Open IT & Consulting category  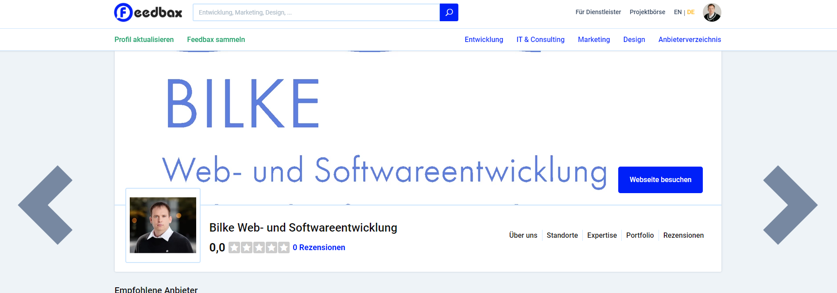pos(540,39)
